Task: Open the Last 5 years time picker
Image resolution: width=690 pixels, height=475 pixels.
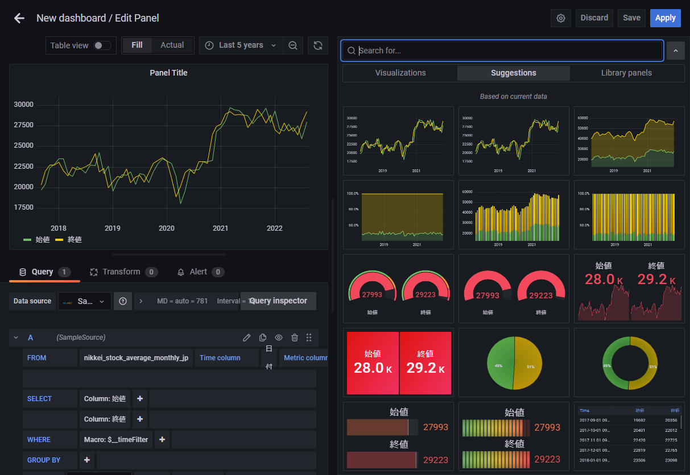Action: click(x=241, y=45)
